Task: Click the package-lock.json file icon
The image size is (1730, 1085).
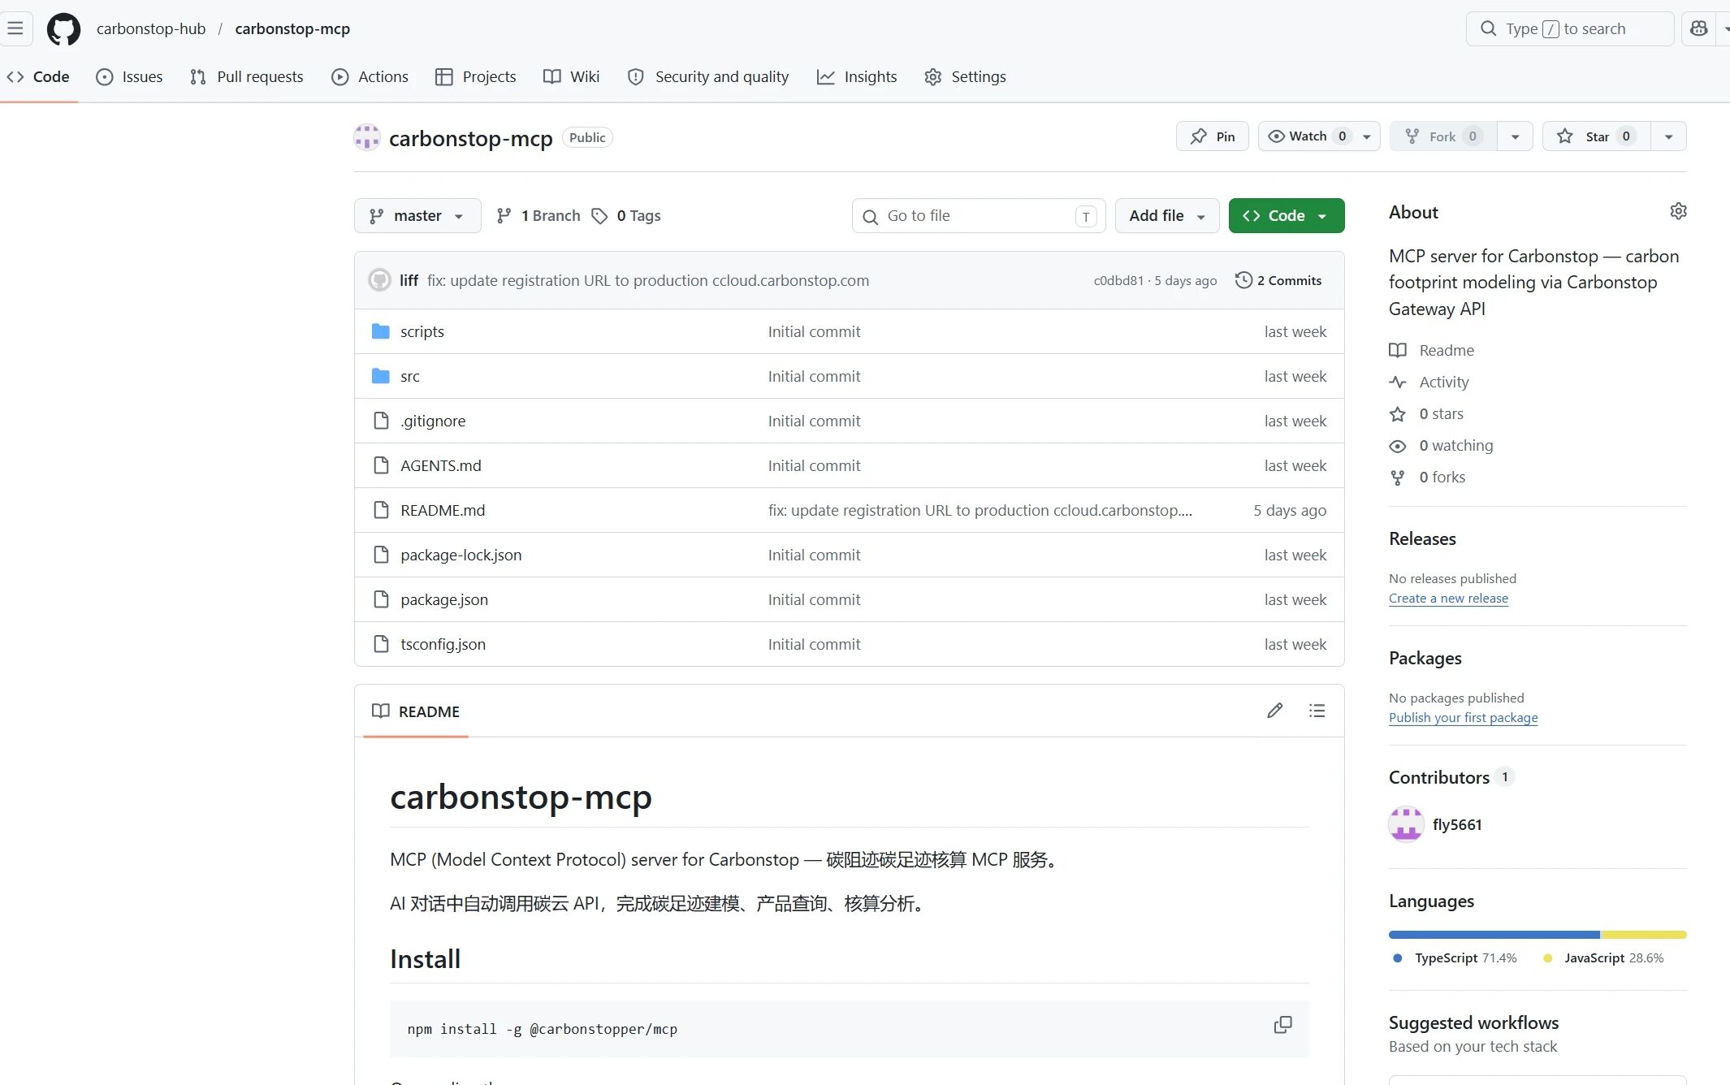Action: pyautogui.click(x=381, y=555)
